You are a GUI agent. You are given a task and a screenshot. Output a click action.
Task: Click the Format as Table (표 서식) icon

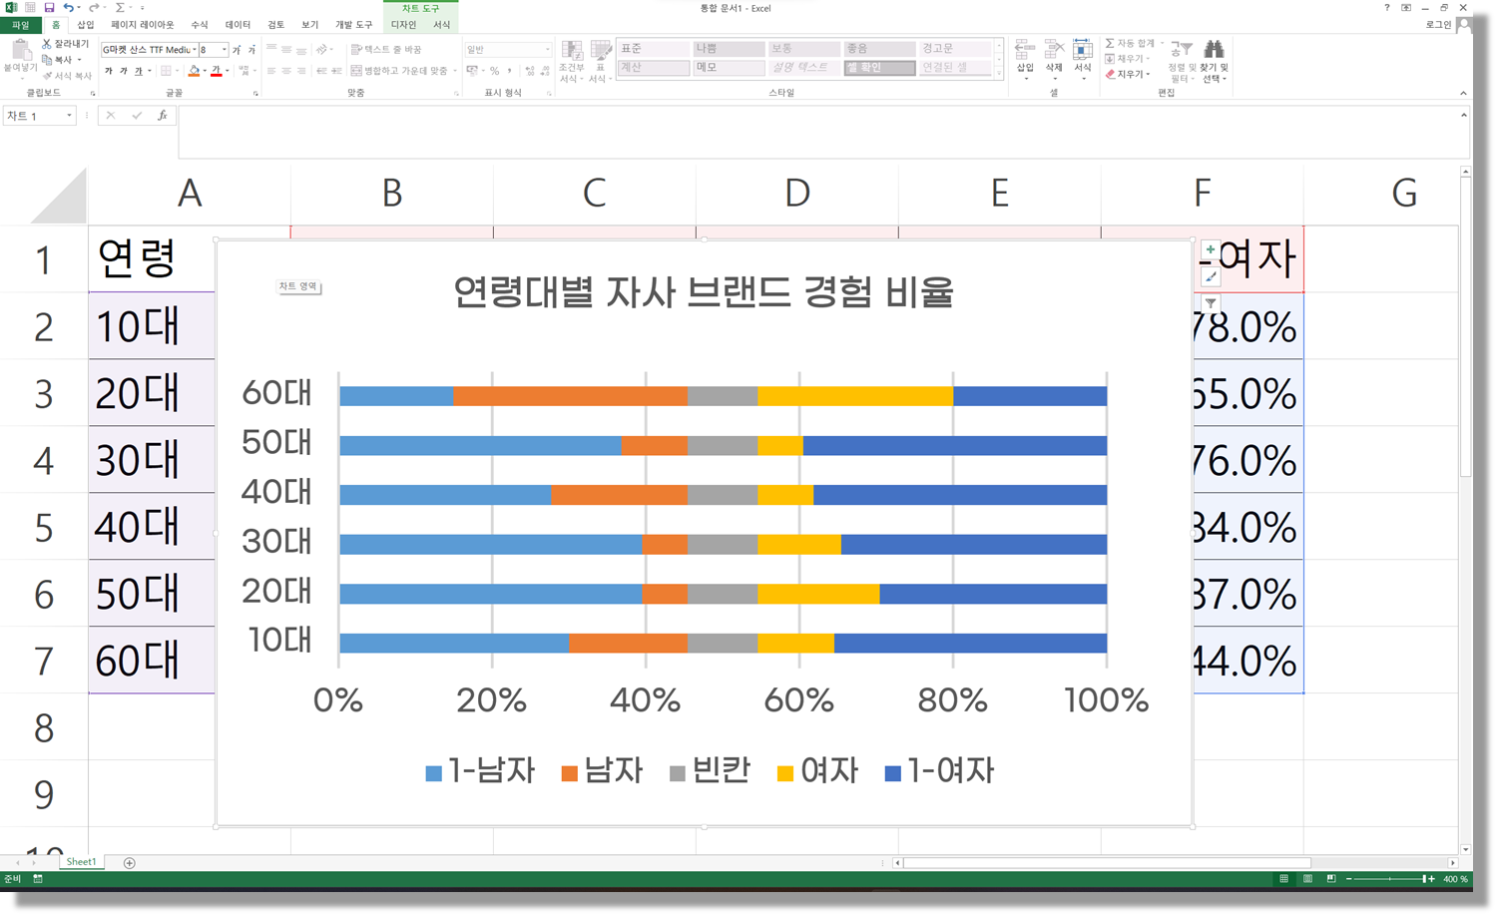coord(601,50)
